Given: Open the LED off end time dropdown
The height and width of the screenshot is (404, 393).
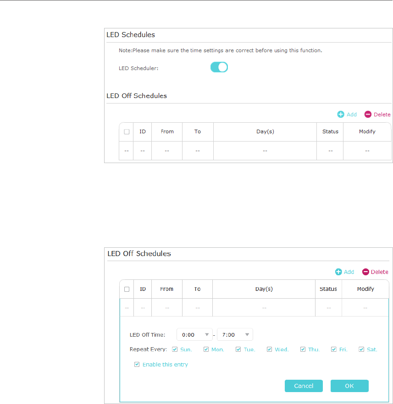Looking at the screenshot, I should (x=235, y=335).
